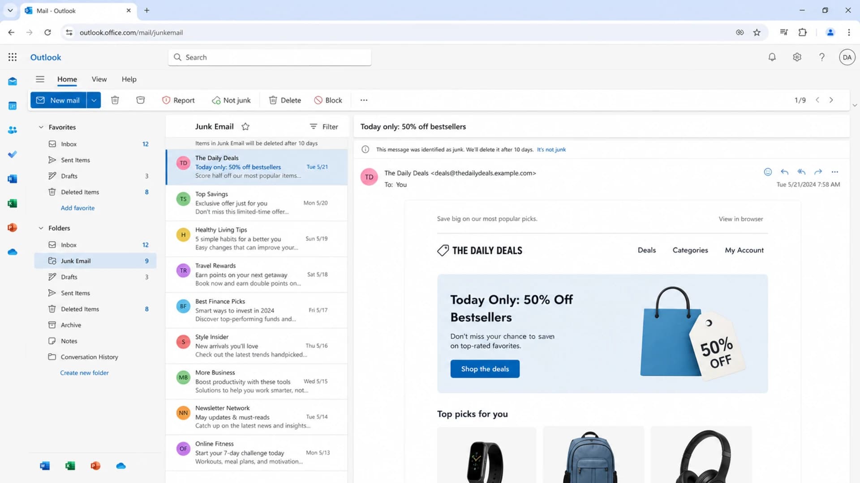Click the New mail button
Viewport: 860px width, 483px height.
tap(58, 100)
